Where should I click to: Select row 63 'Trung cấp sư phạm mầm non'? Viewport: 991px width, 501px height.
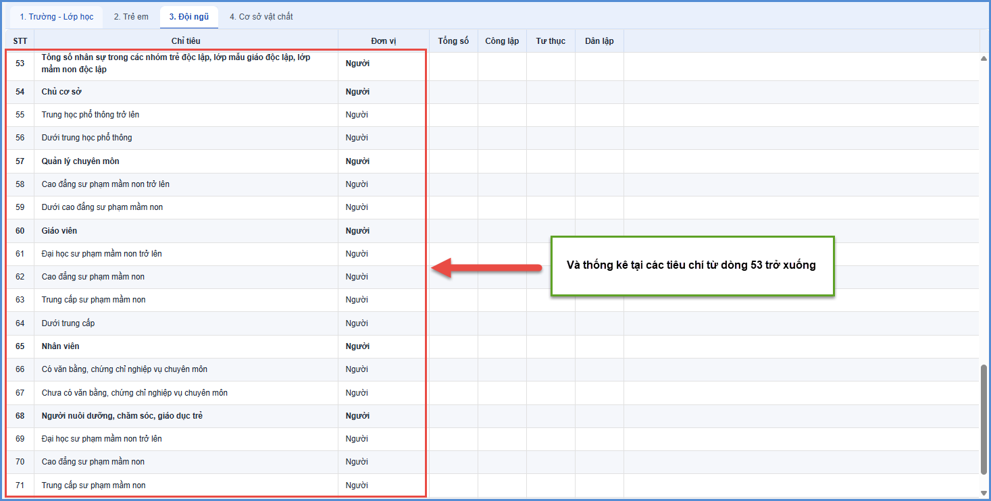[492, 300]
